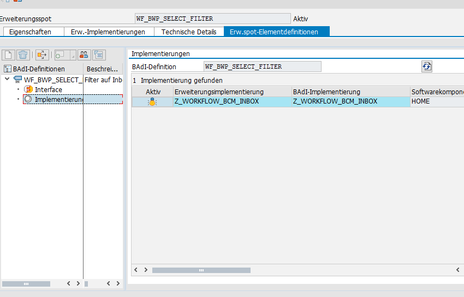Click the active lightbulb icon in table row
This screenshot has width=464, height=297.
152,101
